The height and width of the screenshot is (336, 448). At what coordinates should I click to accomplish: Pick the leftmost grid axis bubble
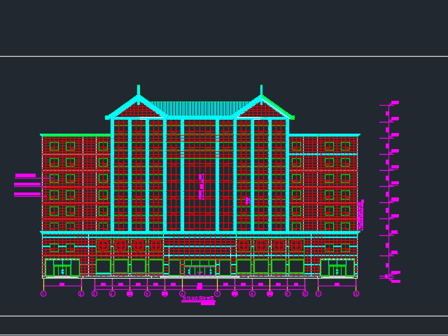coord(43,294)
